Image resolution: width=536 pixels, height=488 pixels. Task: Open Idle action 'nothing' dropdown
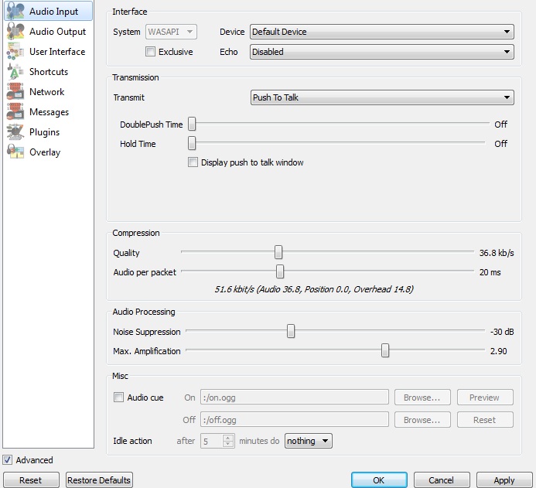[308, 441]
